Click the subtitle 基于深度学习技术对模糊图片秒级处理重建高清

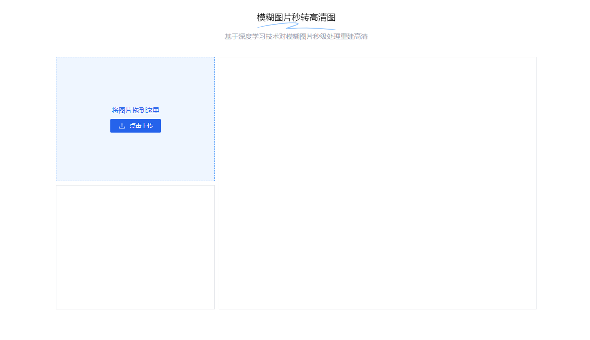click(295, 36)
